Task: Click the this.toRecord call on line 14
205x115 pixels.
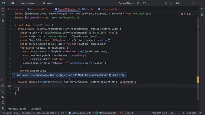Action: pyautogui.click(x=74, y=63)
